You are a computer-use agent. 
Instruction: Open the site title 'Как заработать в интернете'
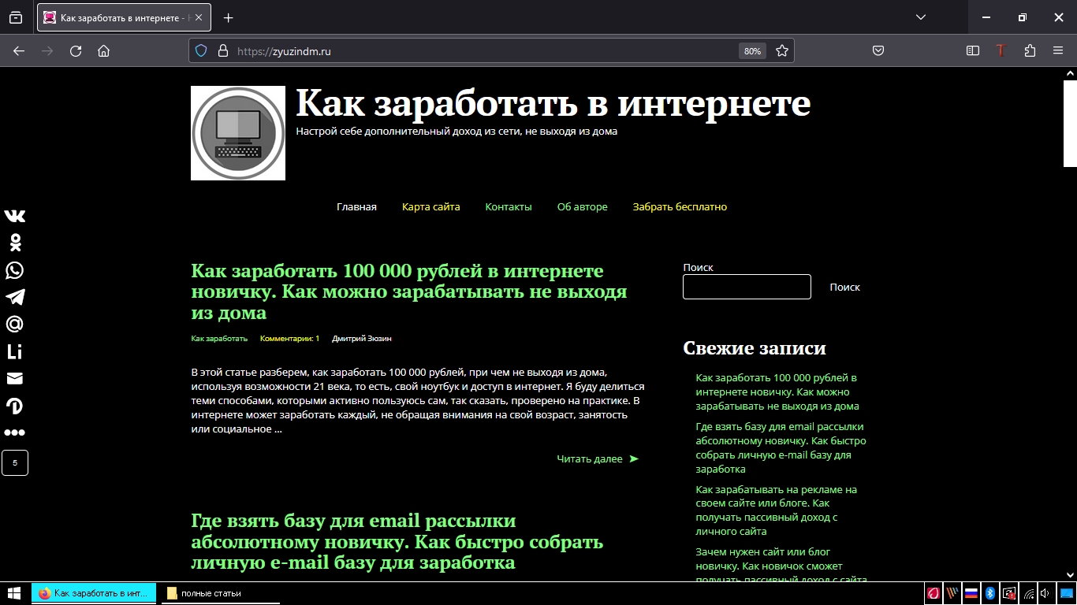(553, 103)
